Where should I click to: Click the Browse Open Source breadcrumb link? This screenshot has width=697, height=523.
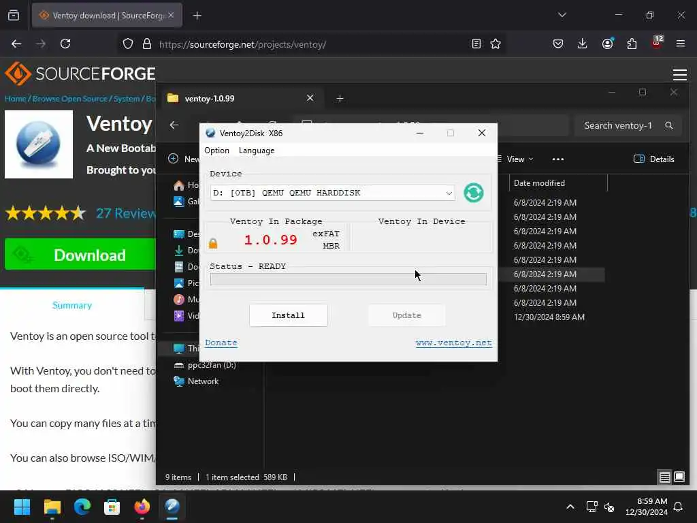tap(70, 99)
